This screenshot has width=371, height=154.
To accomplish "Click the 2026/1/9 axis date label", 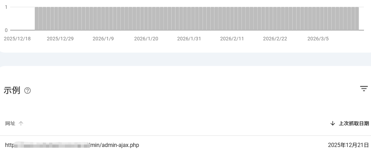I will pos(103,39).
